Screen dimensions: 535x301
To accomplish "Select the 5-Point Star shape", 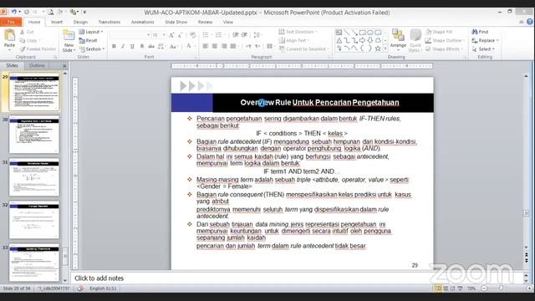I will point(378,48).
